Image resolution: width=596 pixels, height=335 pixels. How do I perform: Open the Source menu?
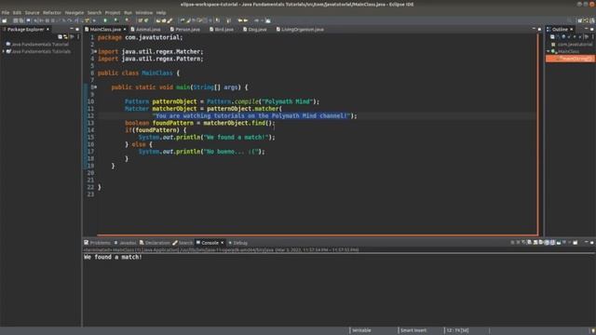click(x=32, y=12)
